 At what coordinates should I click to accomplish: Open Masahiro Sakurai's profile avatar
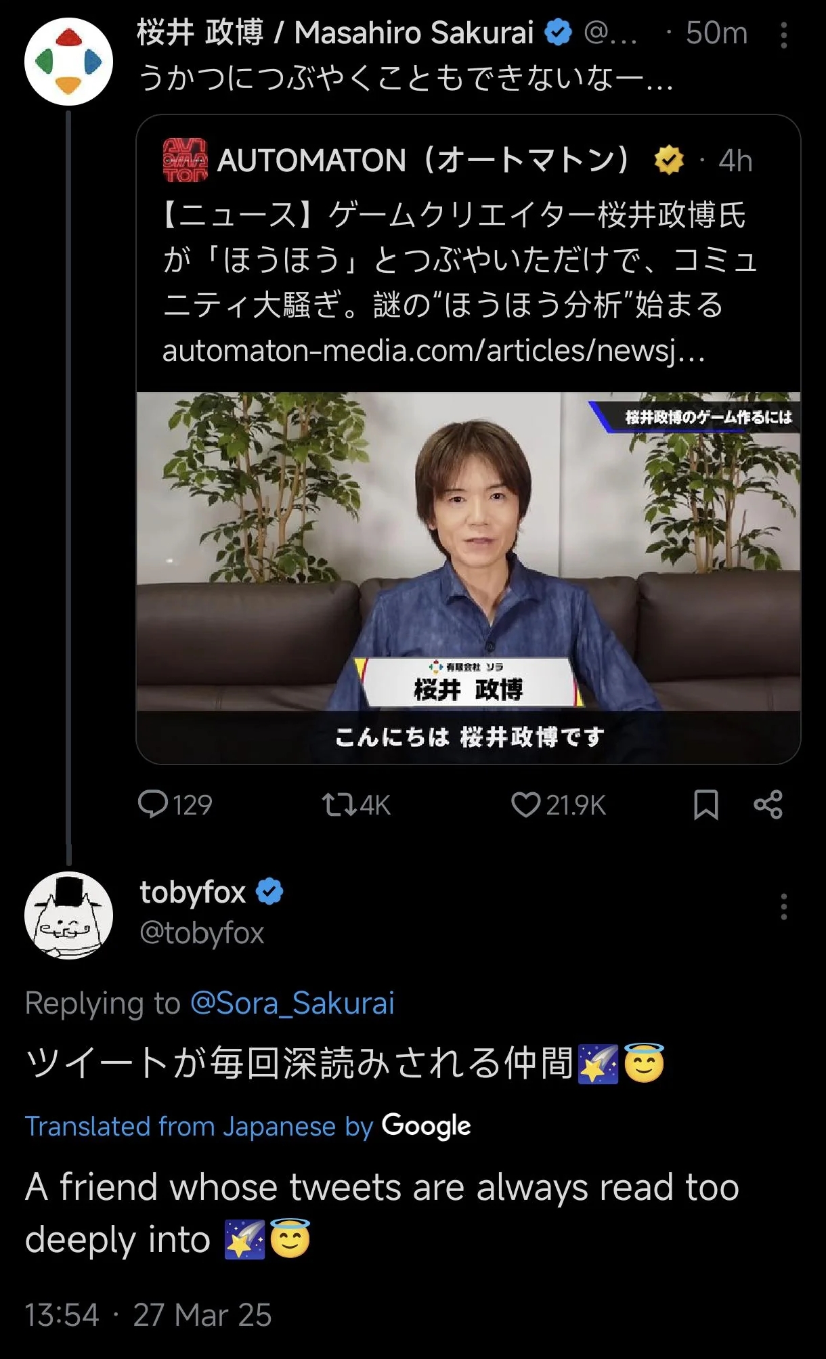[x=68, y=62]
